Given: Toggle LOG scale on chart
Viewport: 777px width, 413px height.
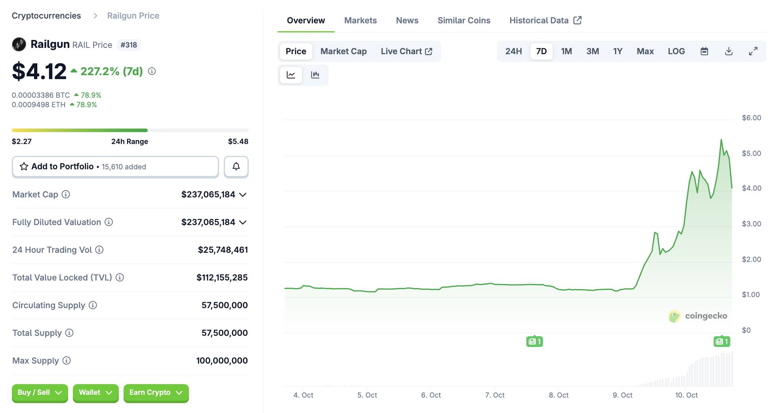Looking at the screenshot, I should click(676, 51).
